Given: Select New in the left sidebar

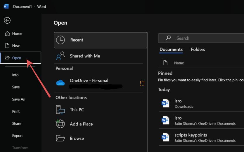Looking at the screenshot, I should pyautogui.click(x=16, y=46).
